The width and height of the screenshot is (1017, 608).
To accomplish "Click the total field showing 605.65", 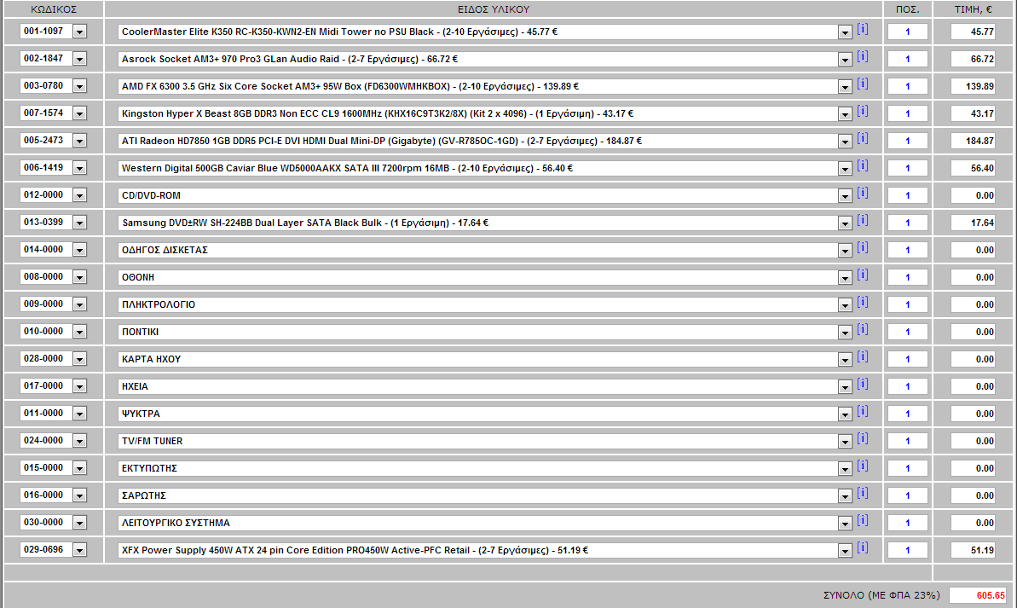I will point(978,595).
